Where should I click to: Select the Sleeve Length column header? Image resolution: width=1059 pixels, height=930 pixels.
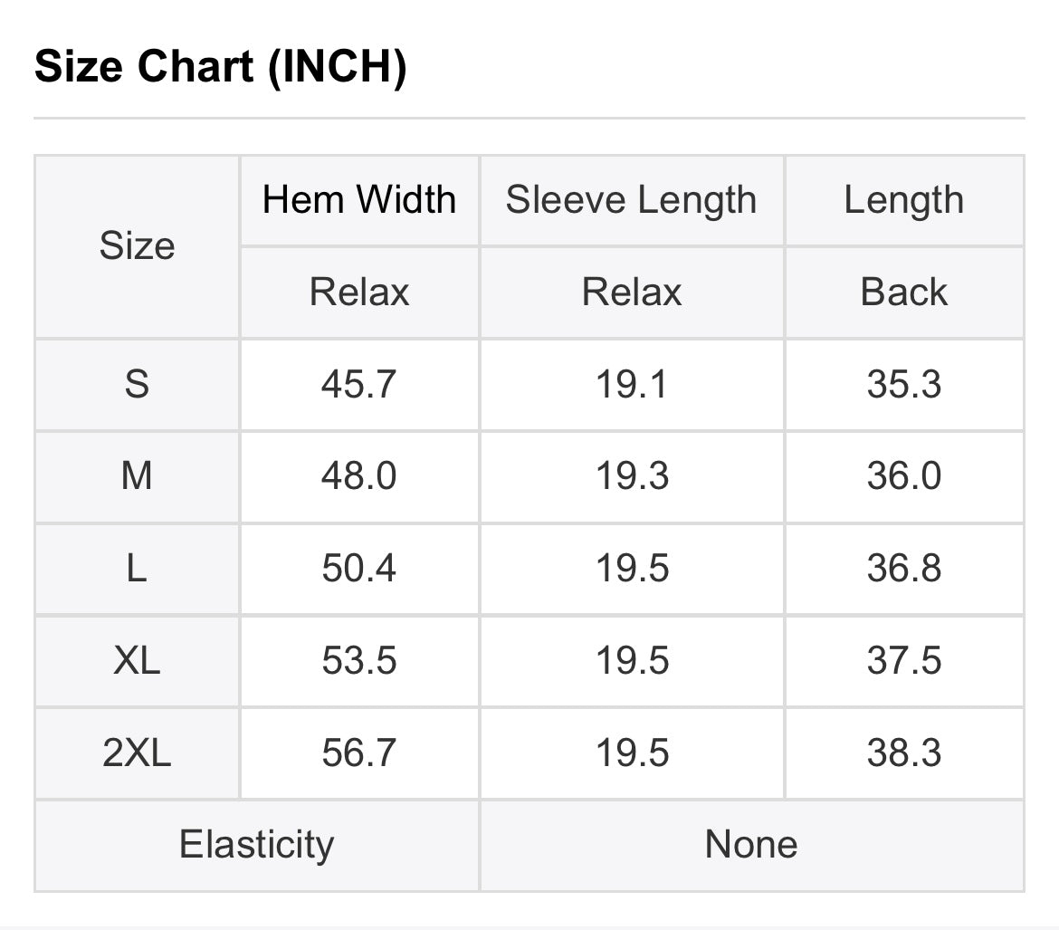[x=631, y=200]
